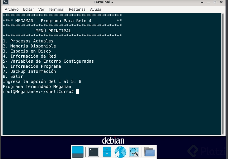
Task: Click the terminal cursor block at prompt
Action: 77,92
